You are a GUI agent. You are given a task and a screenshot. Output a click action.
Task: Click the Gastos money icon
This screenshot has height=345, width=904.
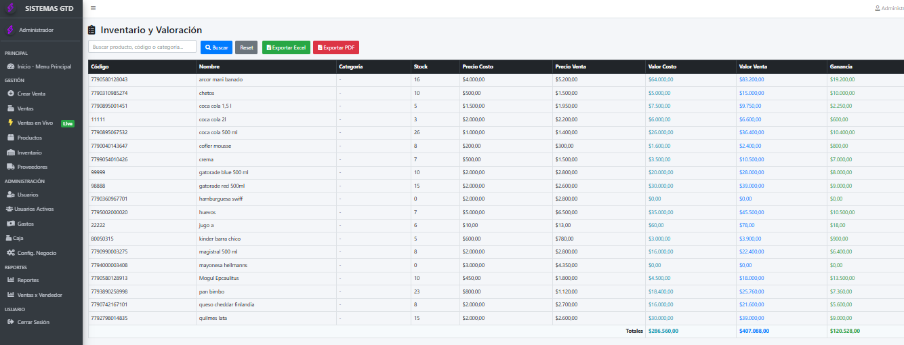coord(11,224)
